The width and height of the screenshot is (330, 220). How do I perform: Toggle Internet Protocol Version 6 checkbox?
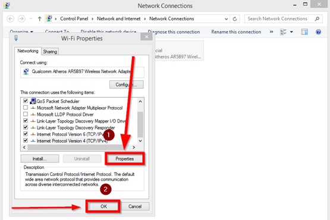[x=26, y=134]
